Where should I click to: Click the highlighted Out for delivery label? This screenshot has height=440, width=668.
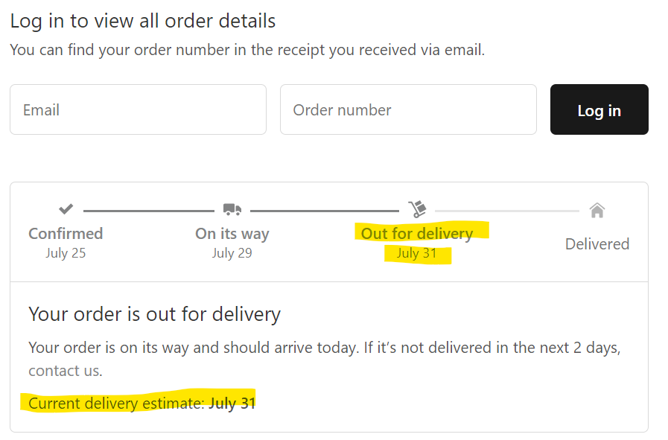click(x=417, y=234)
